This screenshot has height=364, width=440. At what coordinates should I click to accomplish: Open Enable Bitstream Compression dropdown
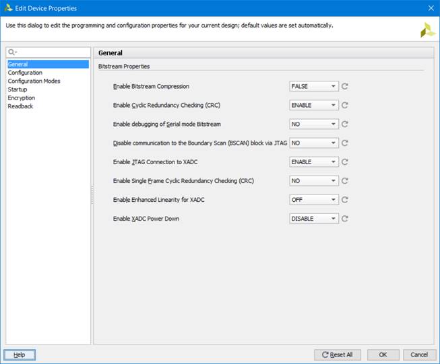tap(313, 86)
